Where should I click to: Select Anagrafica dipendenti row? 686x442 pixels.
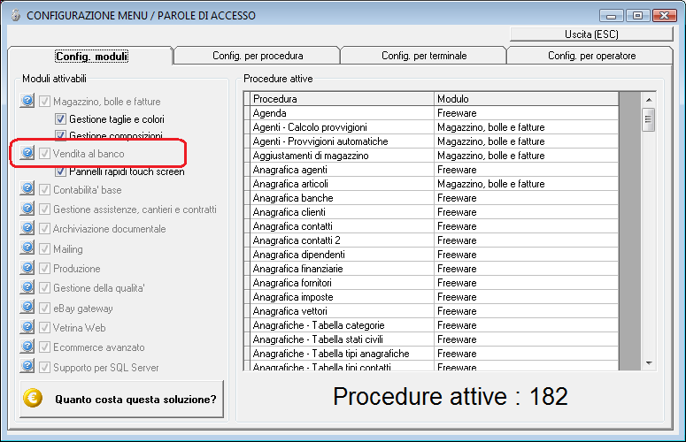431,255
